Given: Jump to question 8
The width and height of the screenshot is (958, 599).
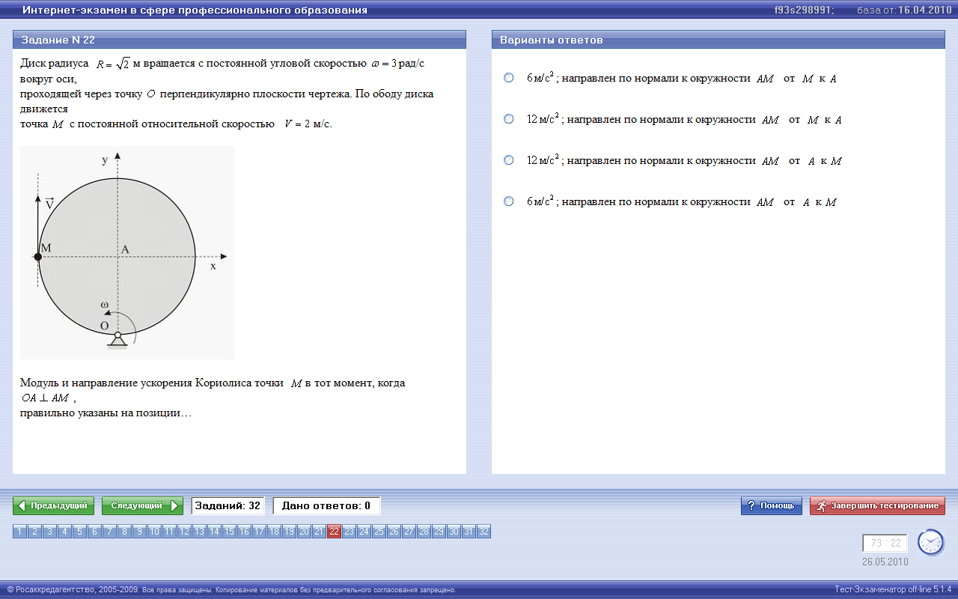Looking at the screenshot, I should coord(125,532).
